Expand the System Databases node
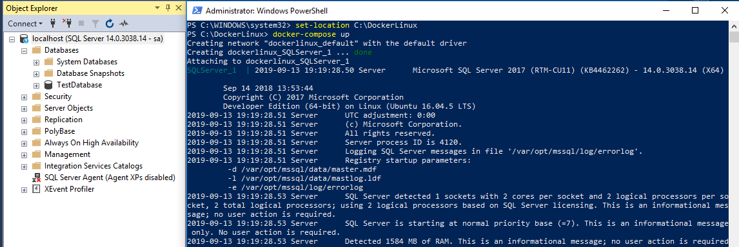The height and width of the screenshot is (247, 739). 36,62
